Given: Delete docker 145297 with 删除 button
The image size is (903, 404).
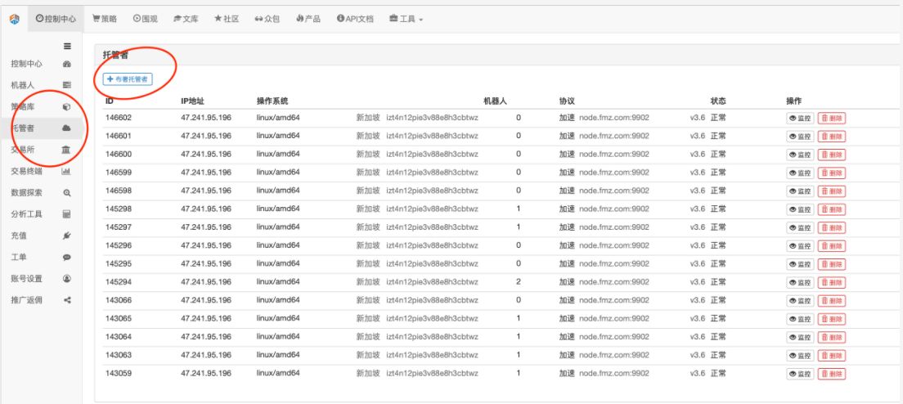Looking at the screenshot, I should (832, 227).
